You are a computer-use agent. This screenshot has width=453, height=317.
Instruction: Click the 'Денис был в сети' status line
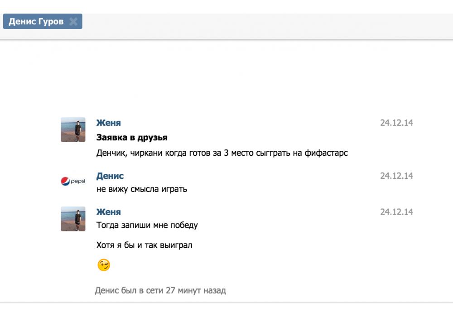point(160,290)
